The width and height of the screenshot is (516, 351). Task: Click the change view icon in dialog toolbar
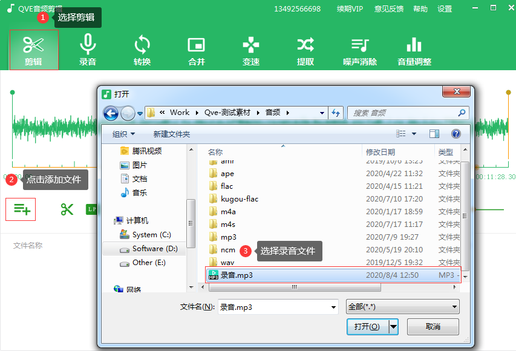401,134
